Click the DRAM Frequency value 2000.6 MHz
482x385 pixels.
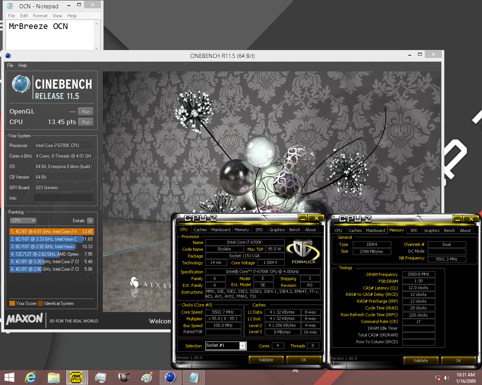418,274
